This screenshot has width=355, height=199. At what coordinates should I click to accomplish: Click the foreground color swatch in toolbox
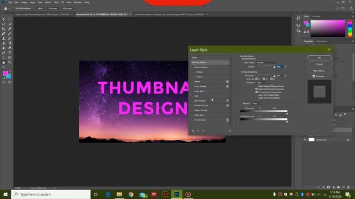(5, 73)
